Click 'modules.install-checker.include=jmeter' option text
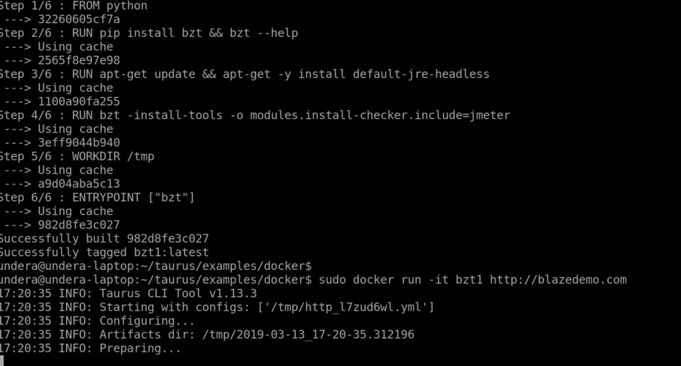Image resolution: width=681 pixels, height=366 pixels. [x=380, y=115]
